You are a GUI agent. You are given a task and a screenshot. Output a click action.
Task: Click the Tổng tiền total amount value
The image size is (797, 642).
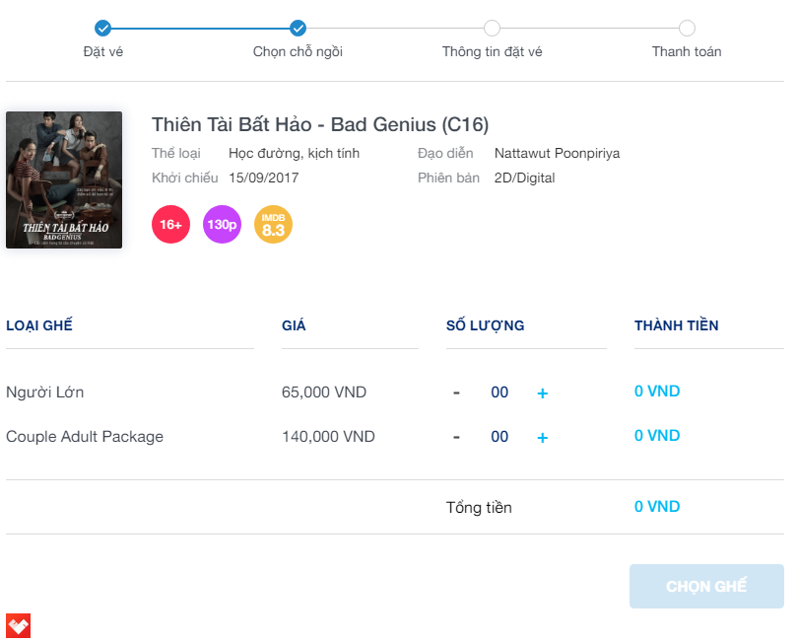(x=657, y=507)
